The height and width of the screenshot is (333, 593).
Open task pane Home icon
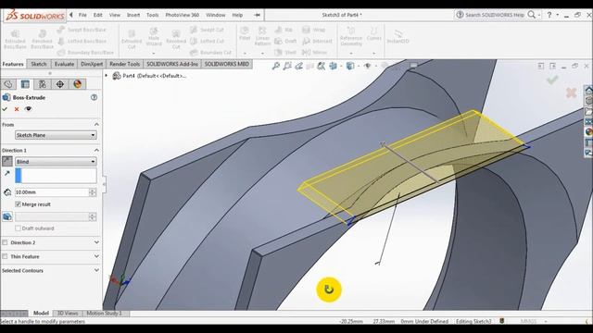click(588, 91)
